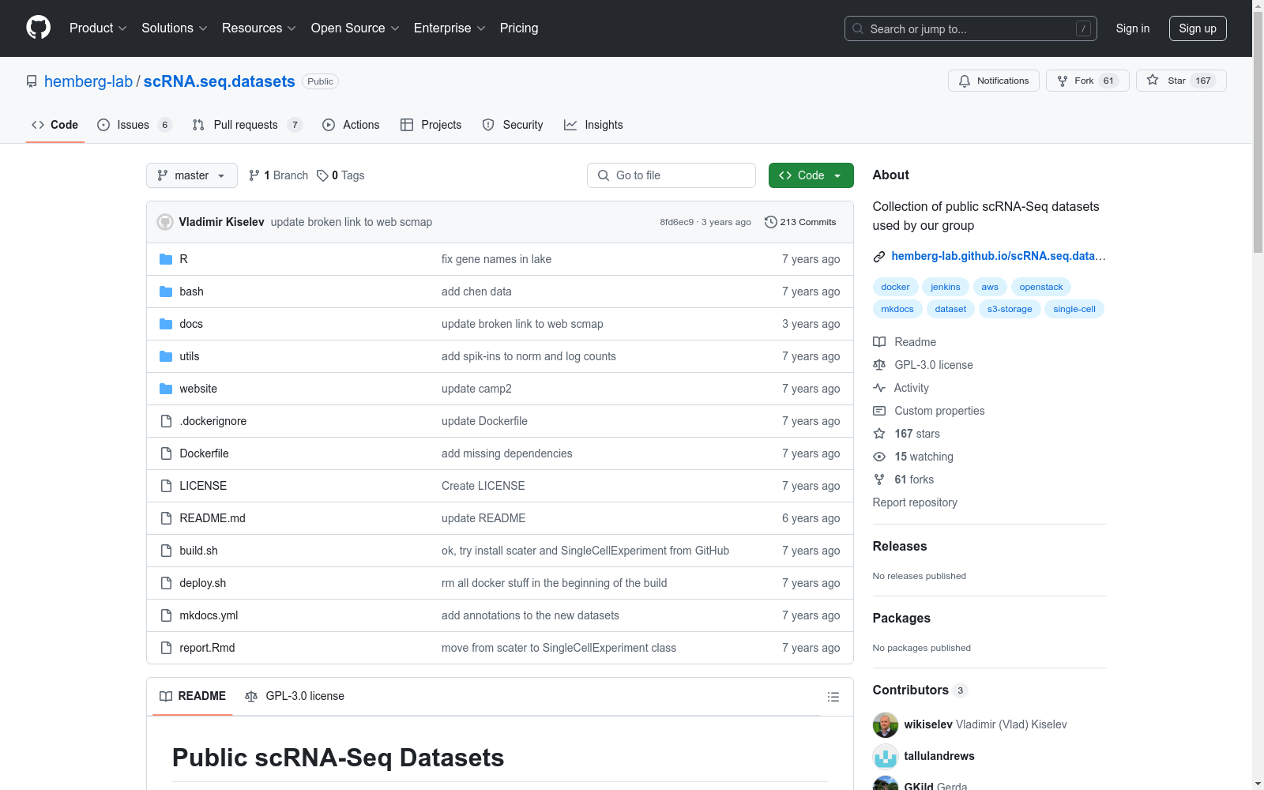This screenshot has height=790, width=1264.
Task: Open the hemberg-lab owner link
Action: (88, 81)
